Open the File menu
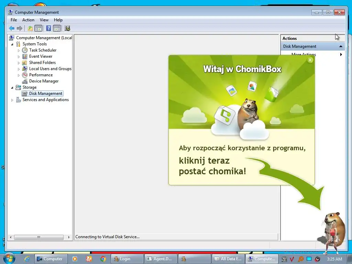Screen dimensions: 352x264 14,20
